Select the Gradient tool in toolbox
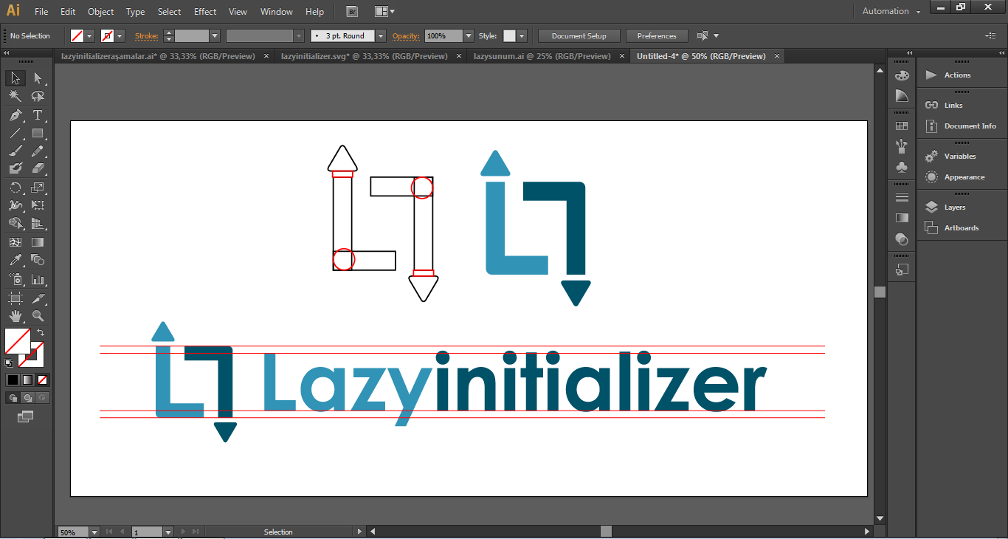This screenshot has height=539, width=1008. click(x=38, y=242)
